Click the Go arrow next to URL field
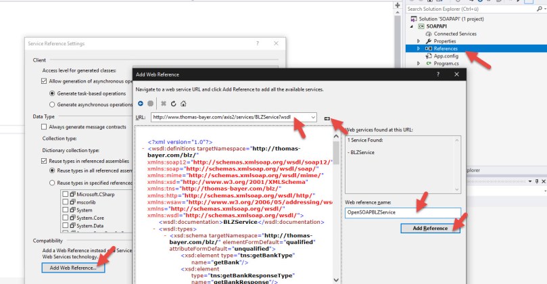The width and height of the screenshot is (547, 284). click(x=328, y=118)
